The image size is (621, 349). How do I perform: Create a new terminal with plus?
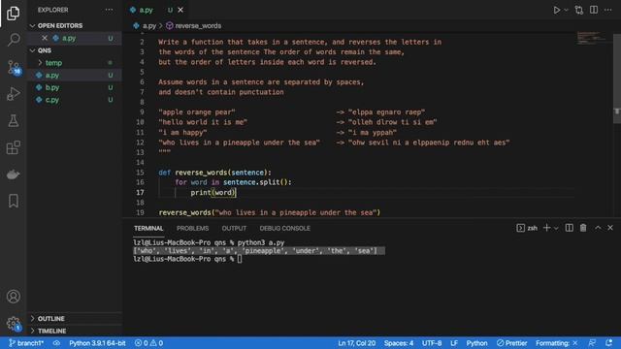click(x=546, y=228)
